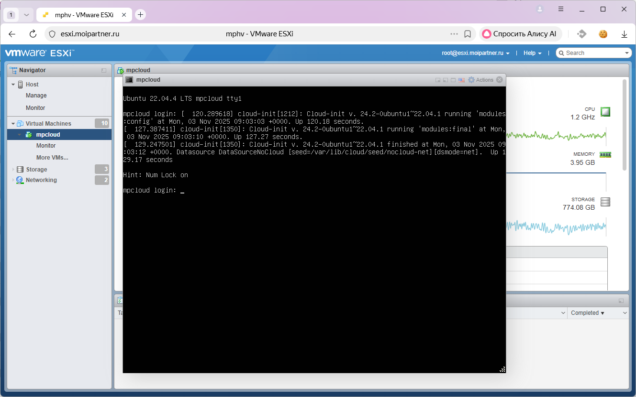Click the console Actions gear icon
636x397 pixels.
pos(471,80)
